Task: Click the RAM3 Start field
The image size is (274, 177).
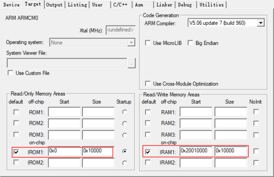Action: click(x=196, y=135)
